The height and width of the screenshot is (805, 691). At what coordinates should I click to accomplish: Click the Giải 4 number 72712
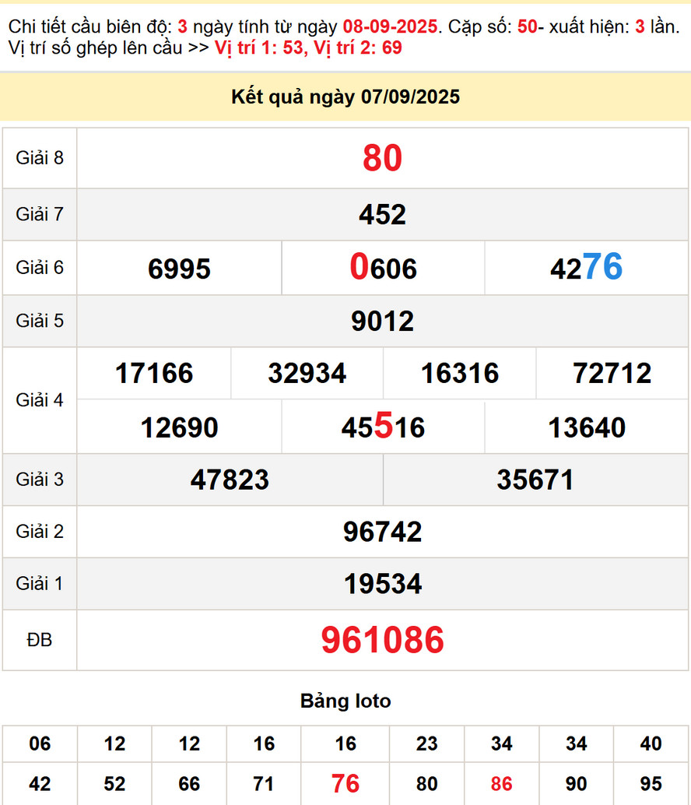coord(612,374)
